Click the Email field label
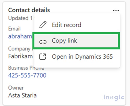 coord(14,29)
